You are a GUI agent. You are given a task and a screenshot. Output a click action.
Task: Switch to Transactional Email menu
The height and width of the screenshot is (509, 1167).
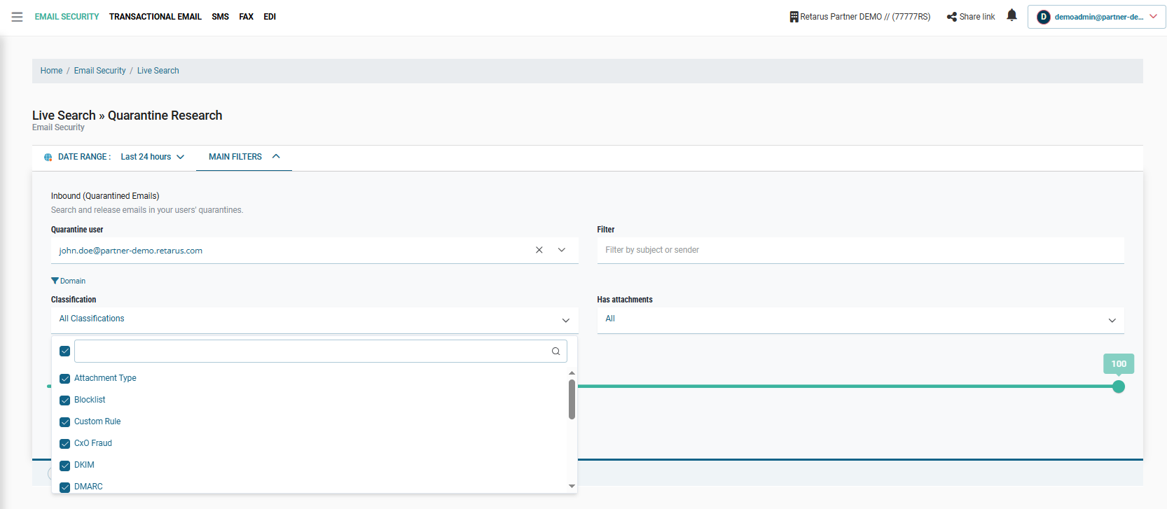155,17
